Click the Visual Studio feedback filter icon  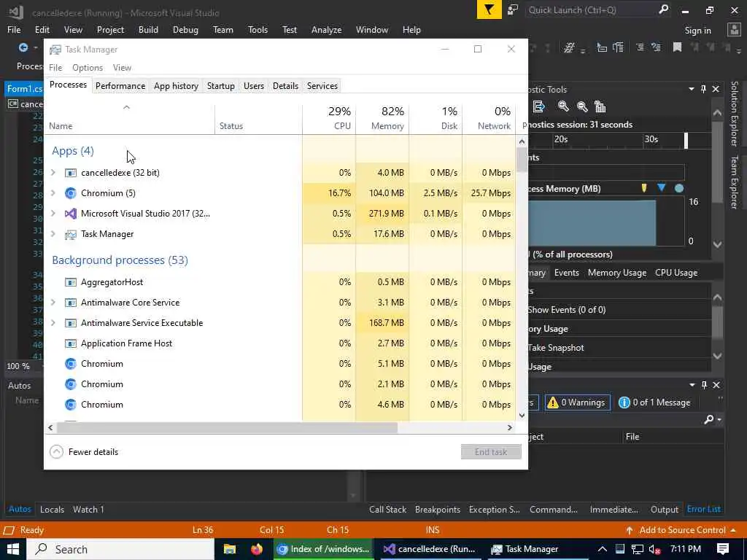click(489, 9)
